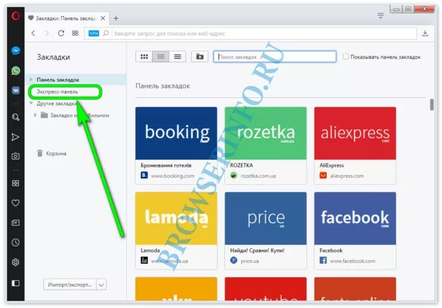The height and width of the screenshot is (308, 442).
Task: Open WhatsApp in the sidebar
Action: coord(16,71)
